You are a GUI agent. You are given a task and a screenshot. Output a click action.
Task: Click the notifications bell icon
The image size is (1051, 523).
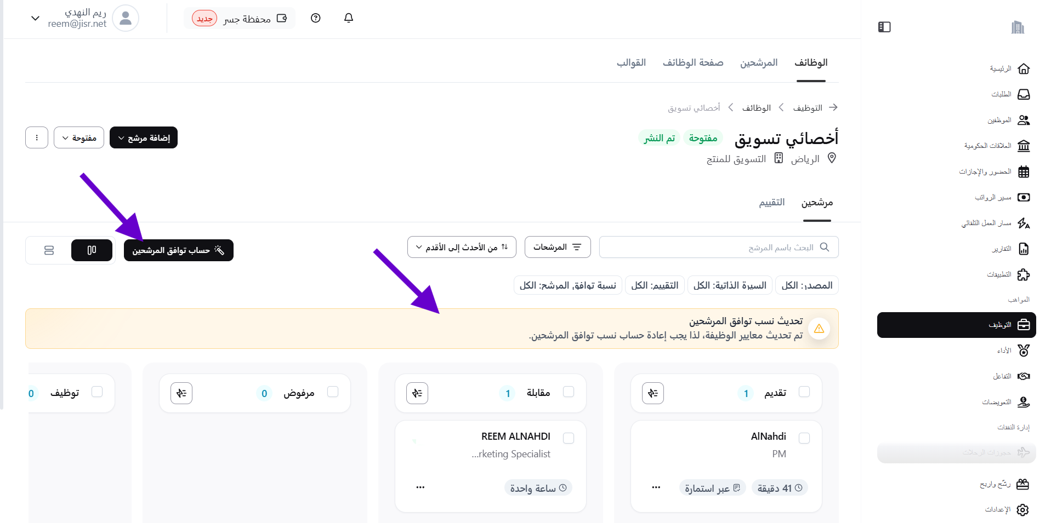tap(348, 18)
